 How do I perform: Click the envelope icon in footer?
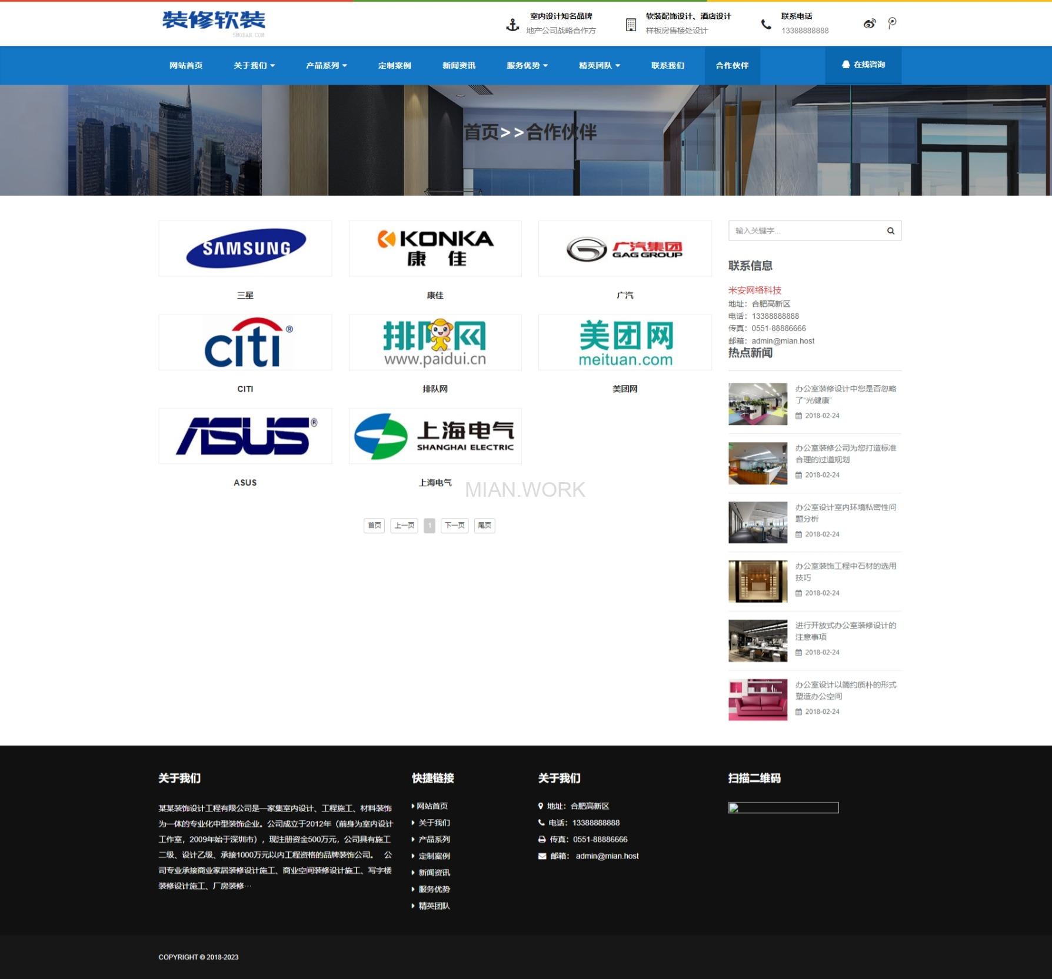coord(542,856)
